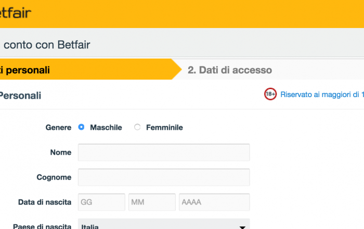Click the Betfair logo in header
Image resolution: width=364 pixels, height=229 pixels.
point(15,12)
